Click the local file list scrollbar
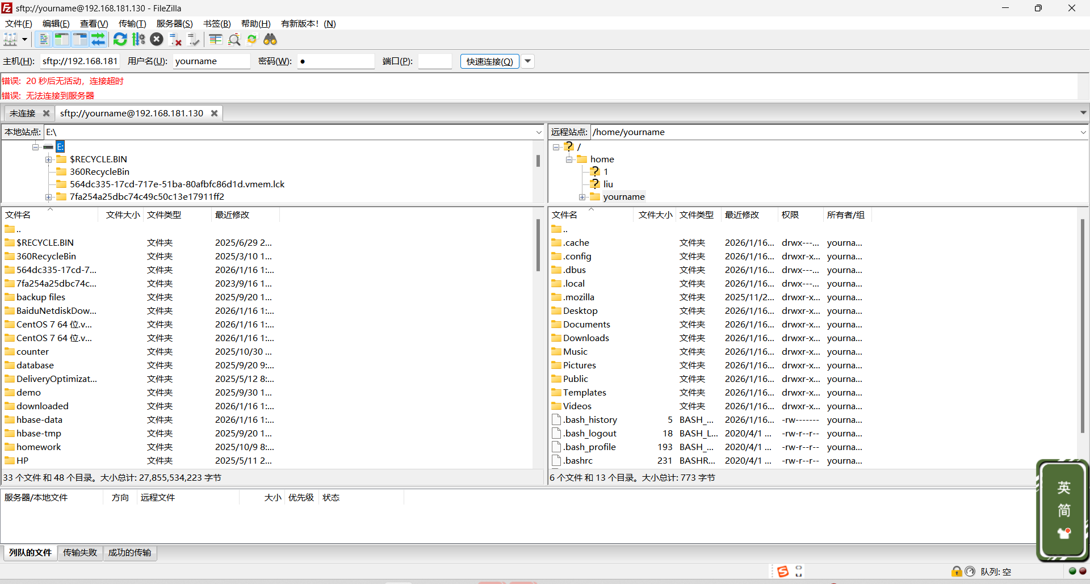 pos(538,245)
